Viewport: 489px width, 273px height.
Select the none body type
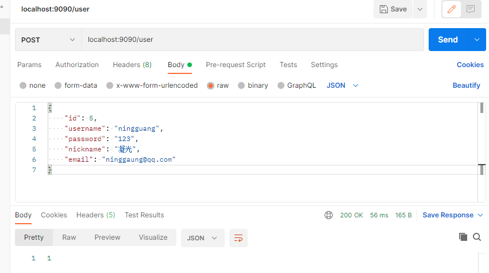click(x=23, y=85)
